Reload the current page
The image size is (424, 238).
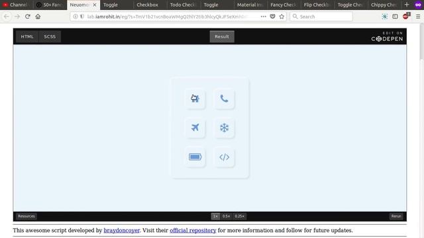pyautogui.click(x=28, y=17)
